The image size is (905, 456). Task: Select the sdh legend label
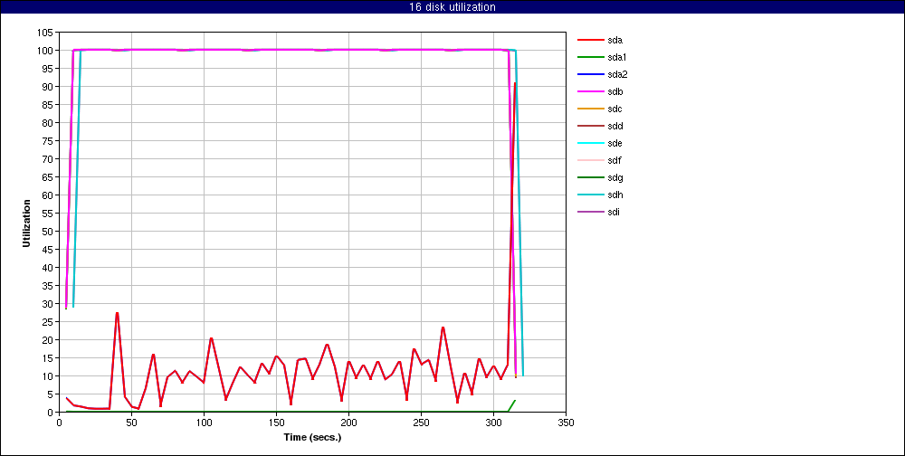614,195
